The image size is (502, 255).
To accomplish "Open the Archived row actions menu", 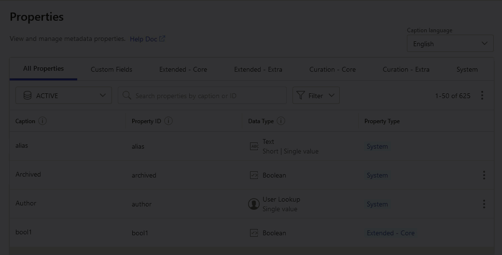I will pyautogui.click(x=484, y=175).
